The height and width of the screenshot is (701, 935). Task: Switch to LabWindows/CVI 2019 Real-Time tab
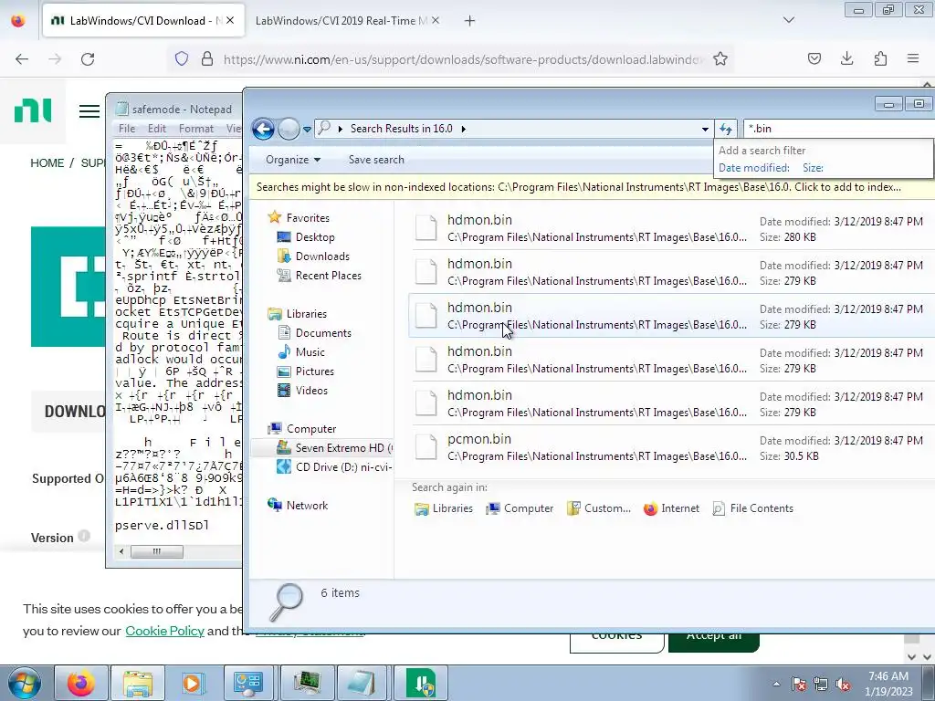point(340,21)
